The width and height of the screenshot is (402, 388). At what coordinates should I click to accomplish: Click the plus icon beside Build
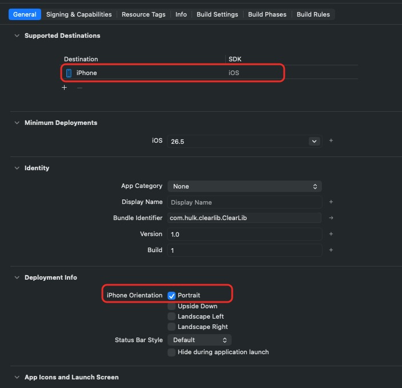coord(331,250)
